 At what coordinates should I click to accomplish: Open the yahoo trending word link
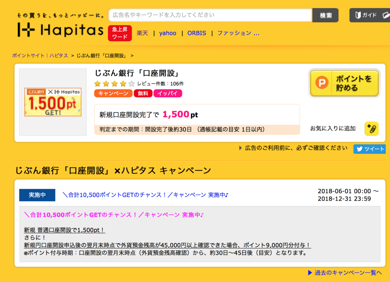(x=168, y=33)
